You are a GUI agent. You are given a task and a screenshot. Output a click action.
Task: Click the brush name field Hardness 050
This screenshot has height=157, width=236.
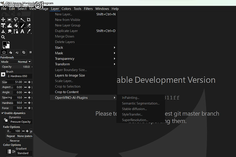click(19, 76)
